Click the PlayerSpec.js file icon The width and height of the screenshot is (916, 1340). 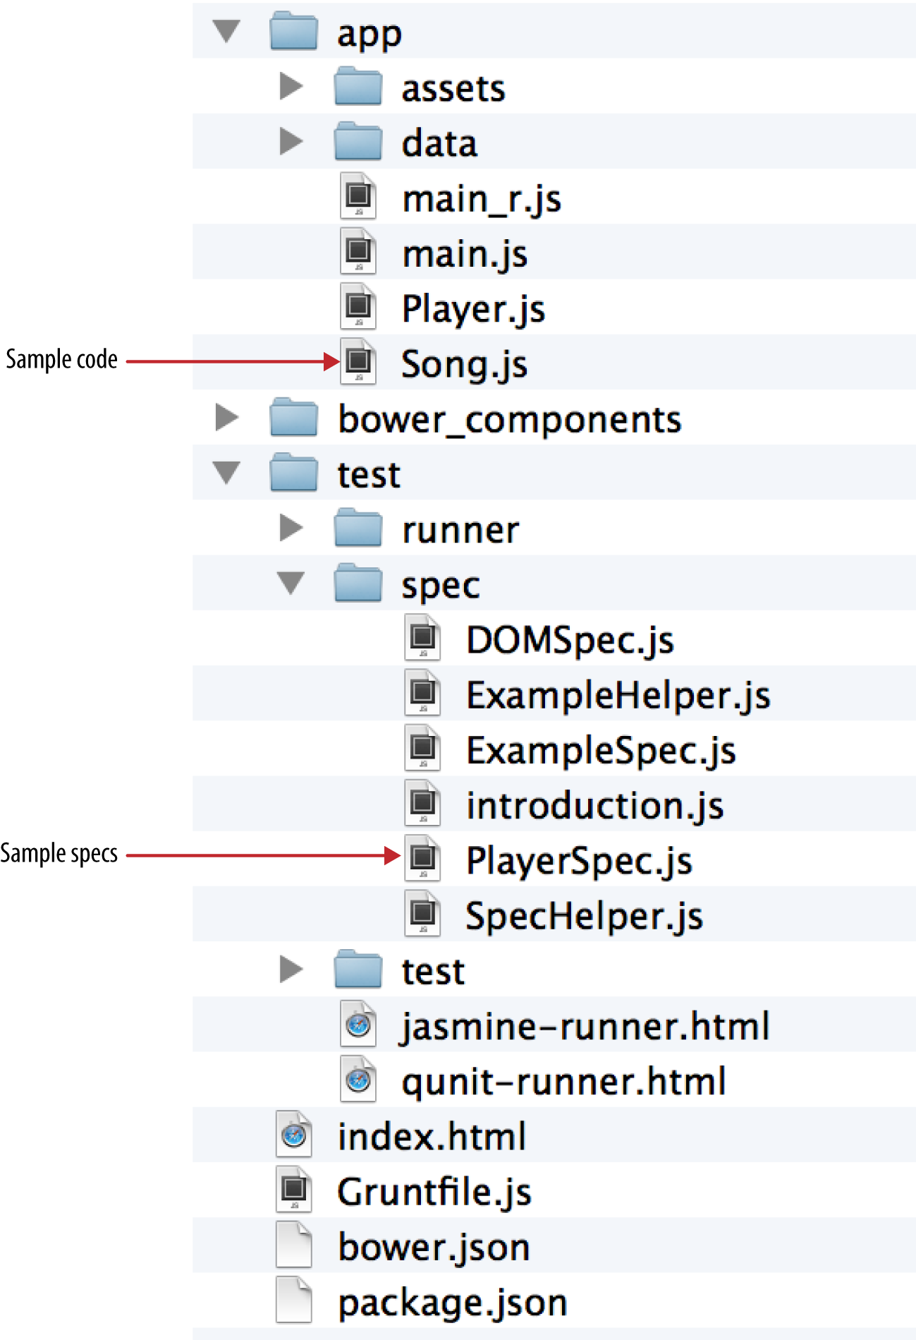pyautogui.click(x=422, y=858)
